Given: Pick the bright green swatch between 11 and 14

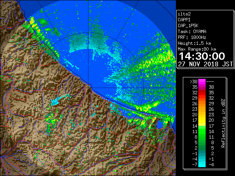Looking at the screenshot, I should (202, 131).
